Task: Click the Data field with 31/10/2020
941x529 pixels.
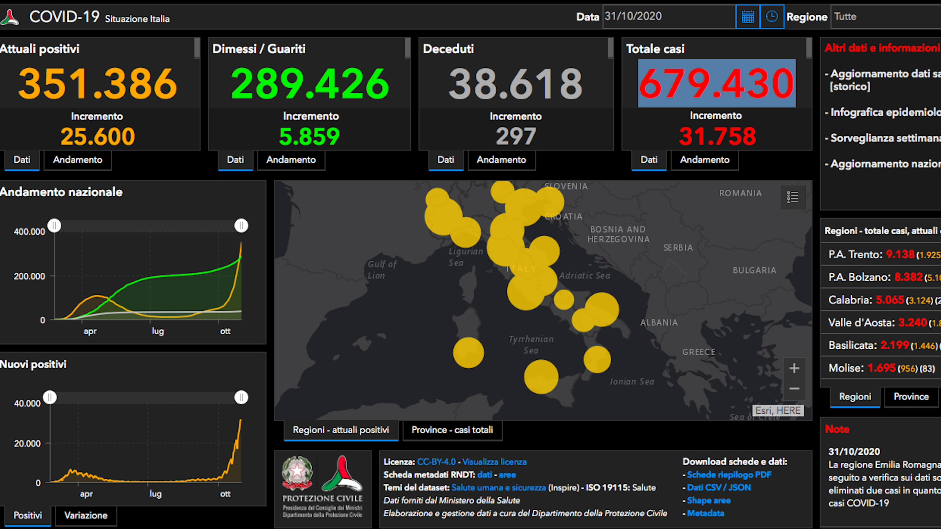Action: tap(669, 17)
